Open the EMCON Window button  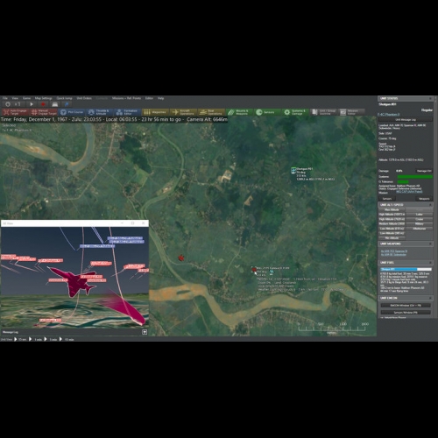coord(406,306)
